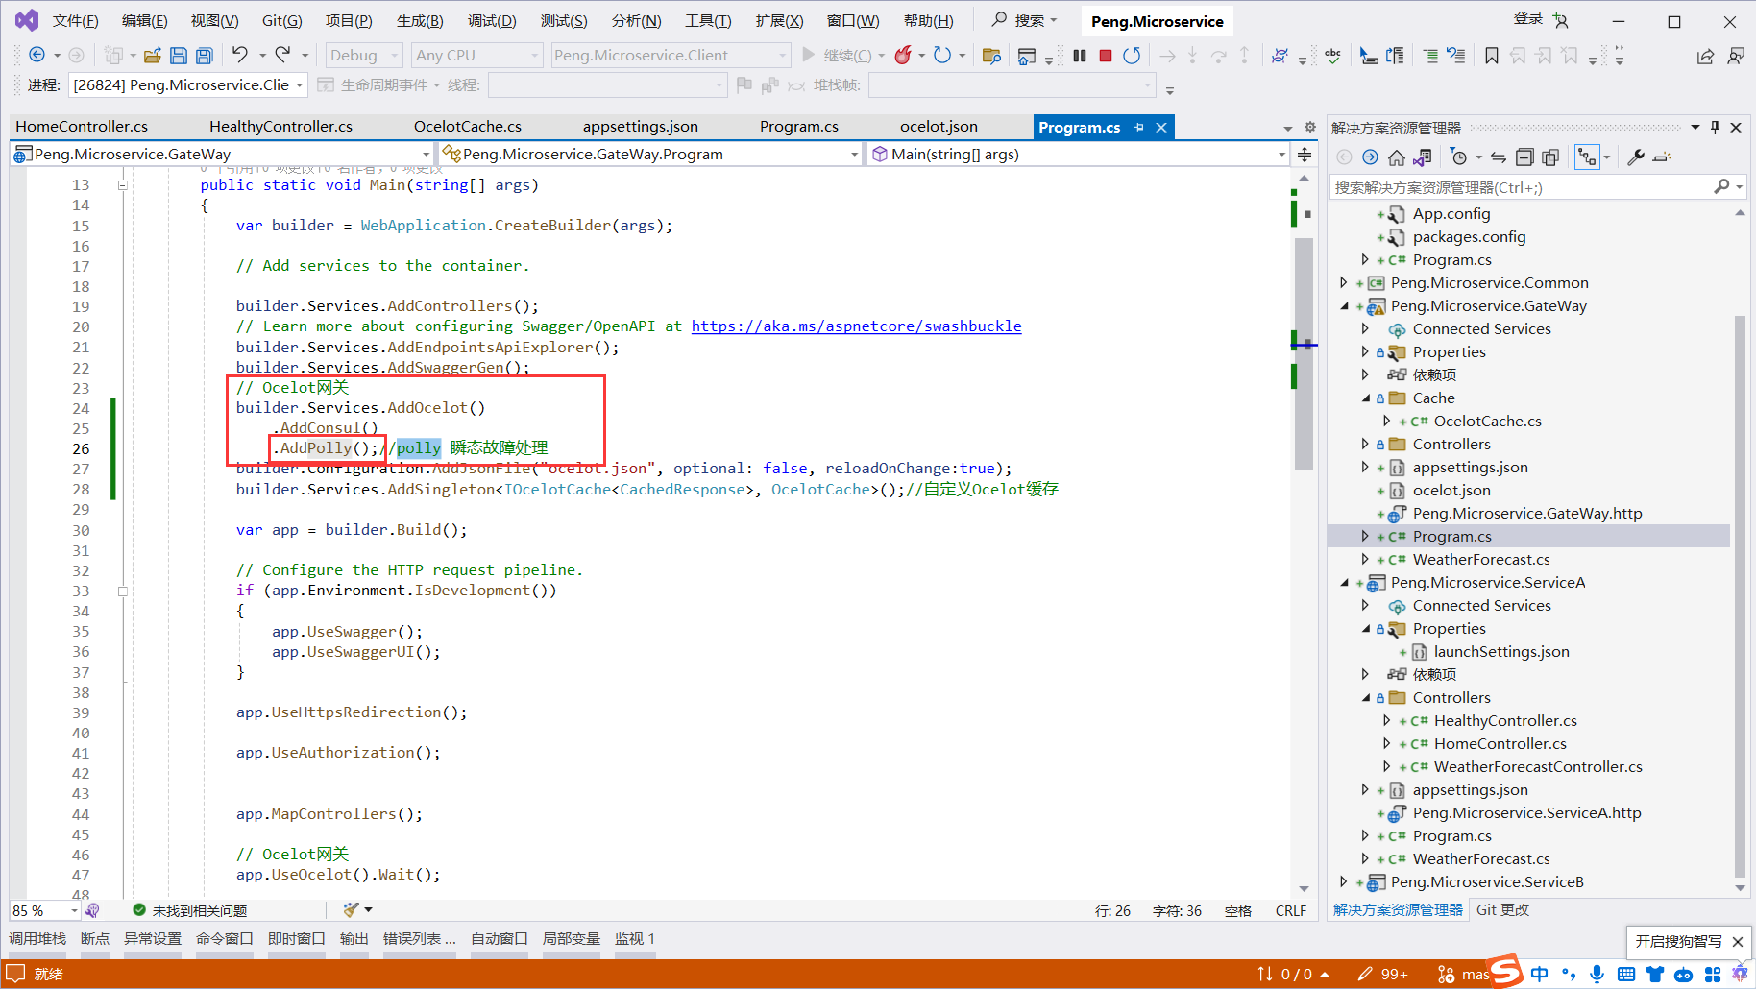
Task: Undo the last edit
Action: (240, 55)
